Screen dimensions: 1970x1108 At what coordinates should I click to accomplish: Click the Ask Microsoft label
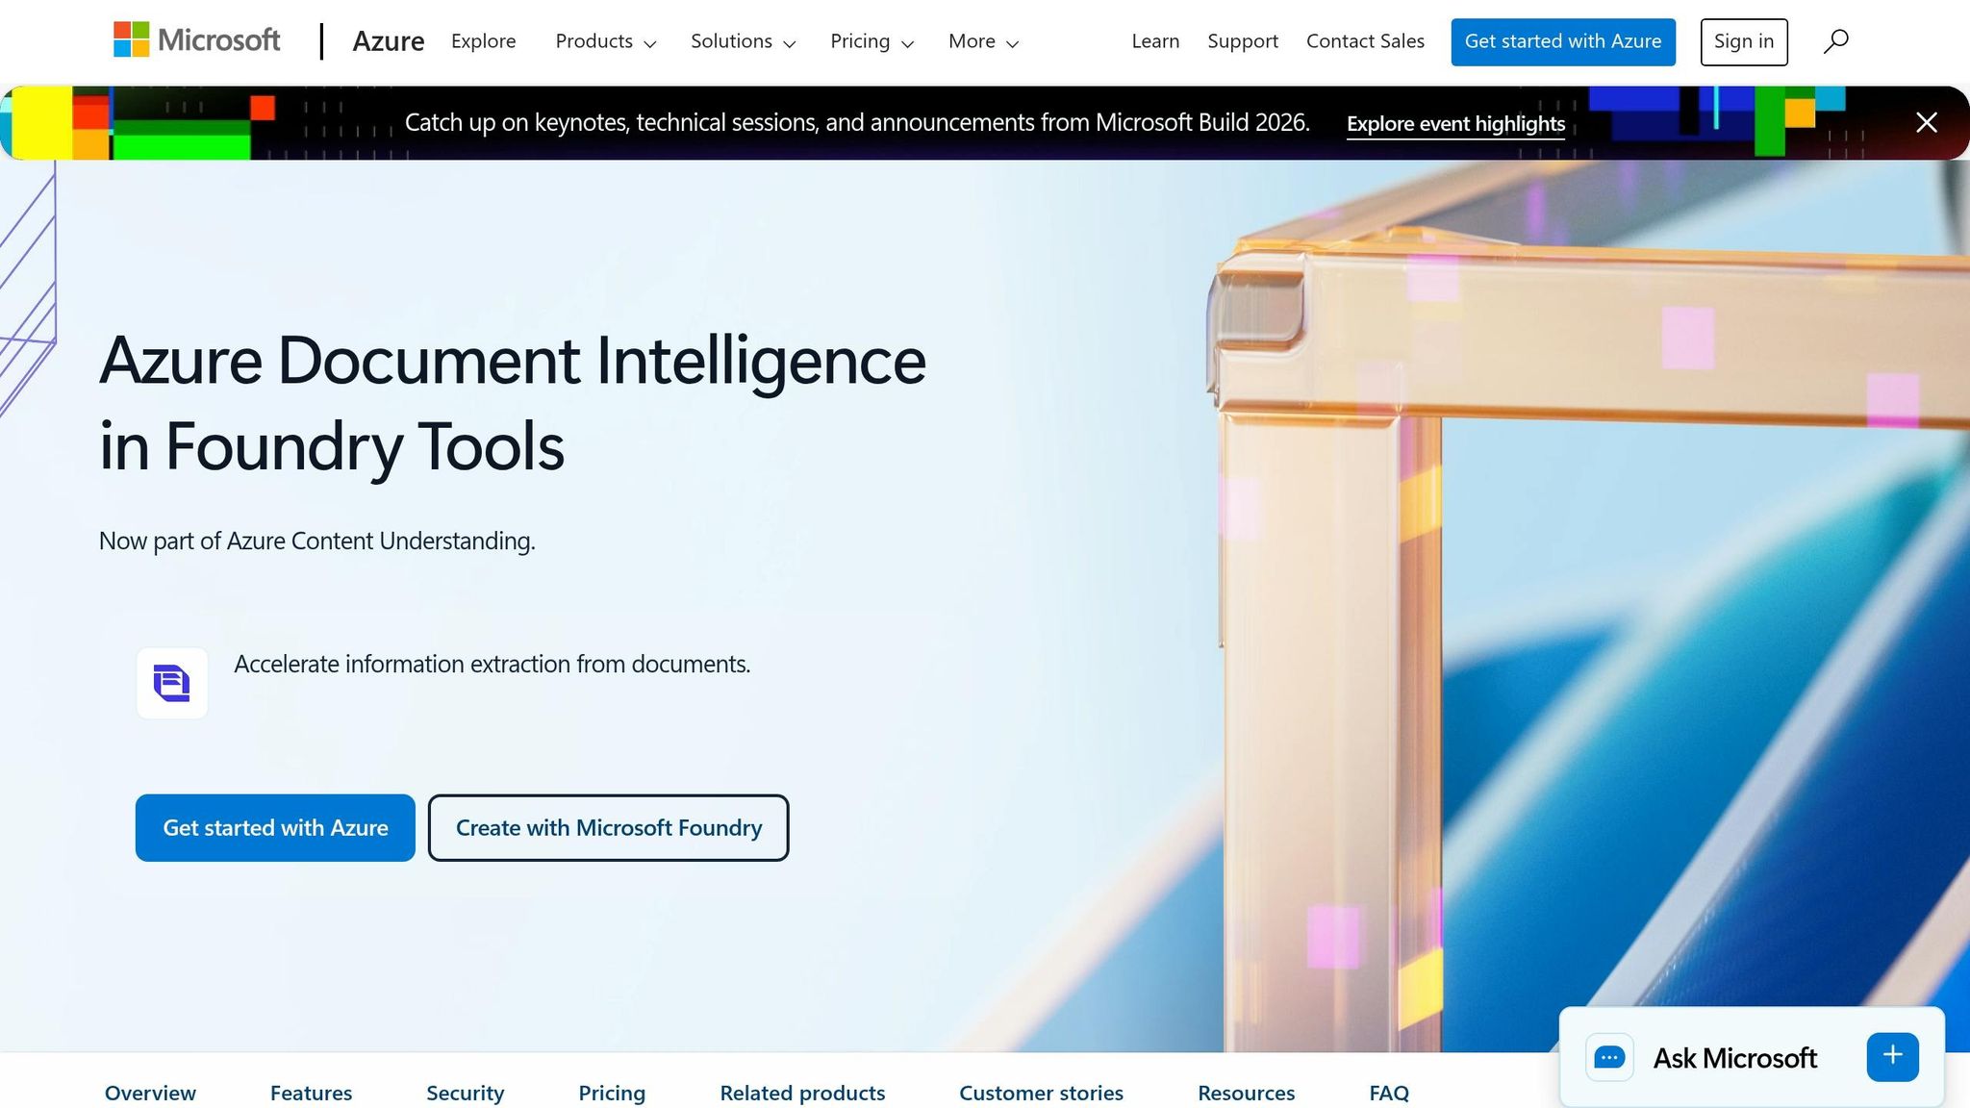click(x=1735, y=1058)
